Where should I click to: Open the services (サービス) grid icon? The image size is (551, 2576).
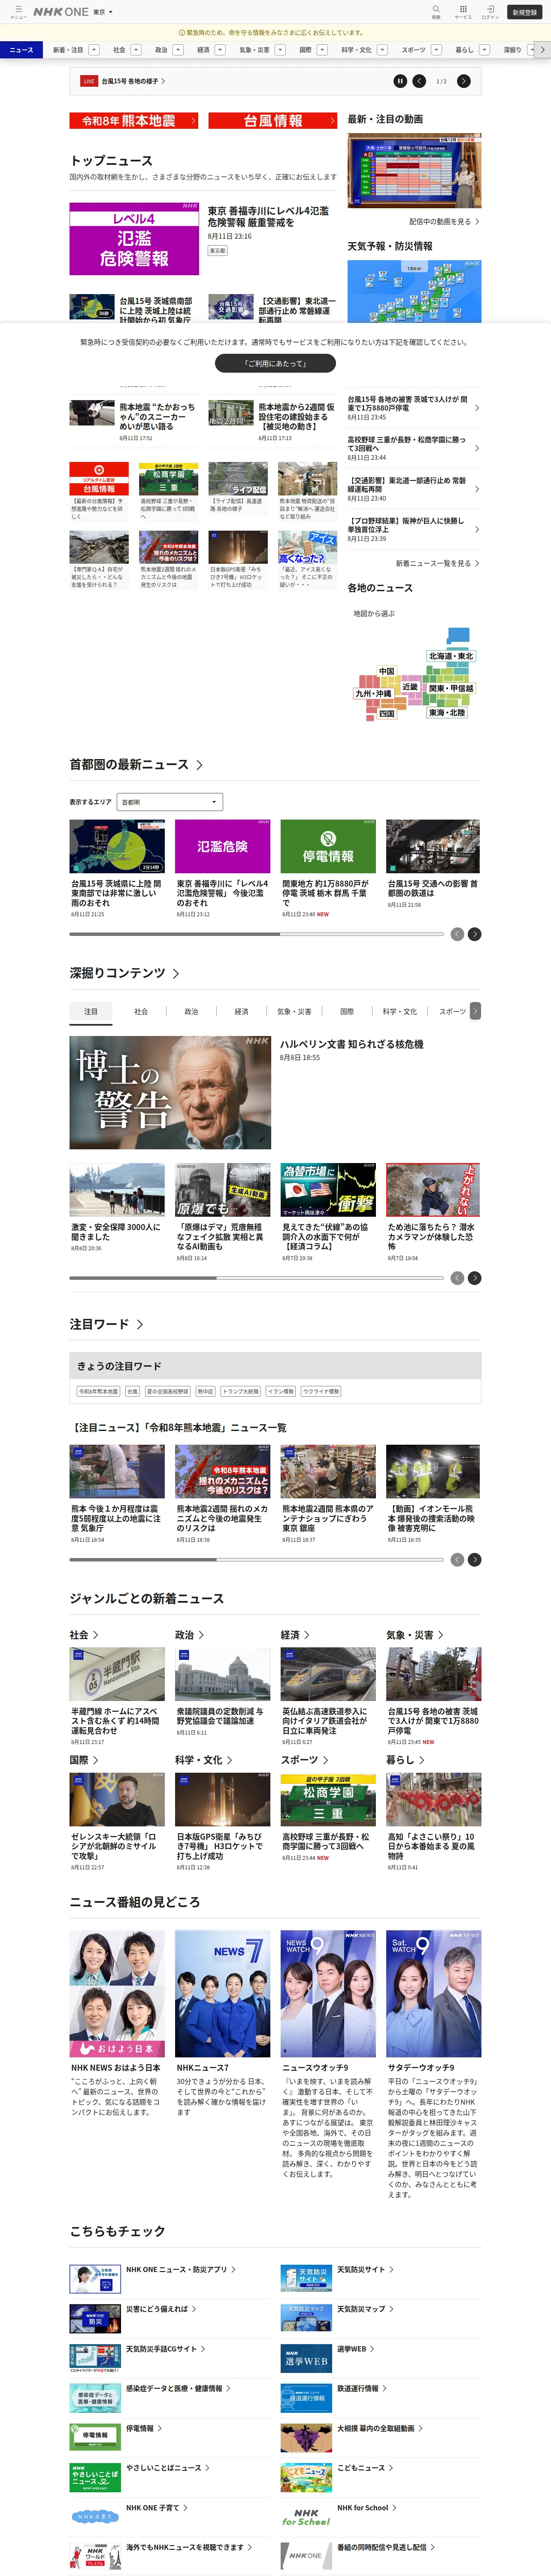[x=463, y=11]
